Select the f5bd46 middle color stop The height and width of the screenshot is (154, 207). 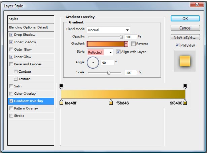click(111, 102)
